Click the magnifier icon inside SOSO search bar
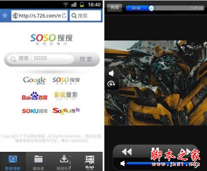The width and height of the screenshot is (207, 171). coord(13,59)
